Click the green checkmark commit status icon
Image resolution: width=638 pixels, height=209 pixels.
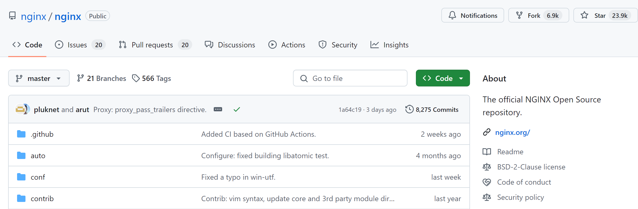click(x=237, y=109)
